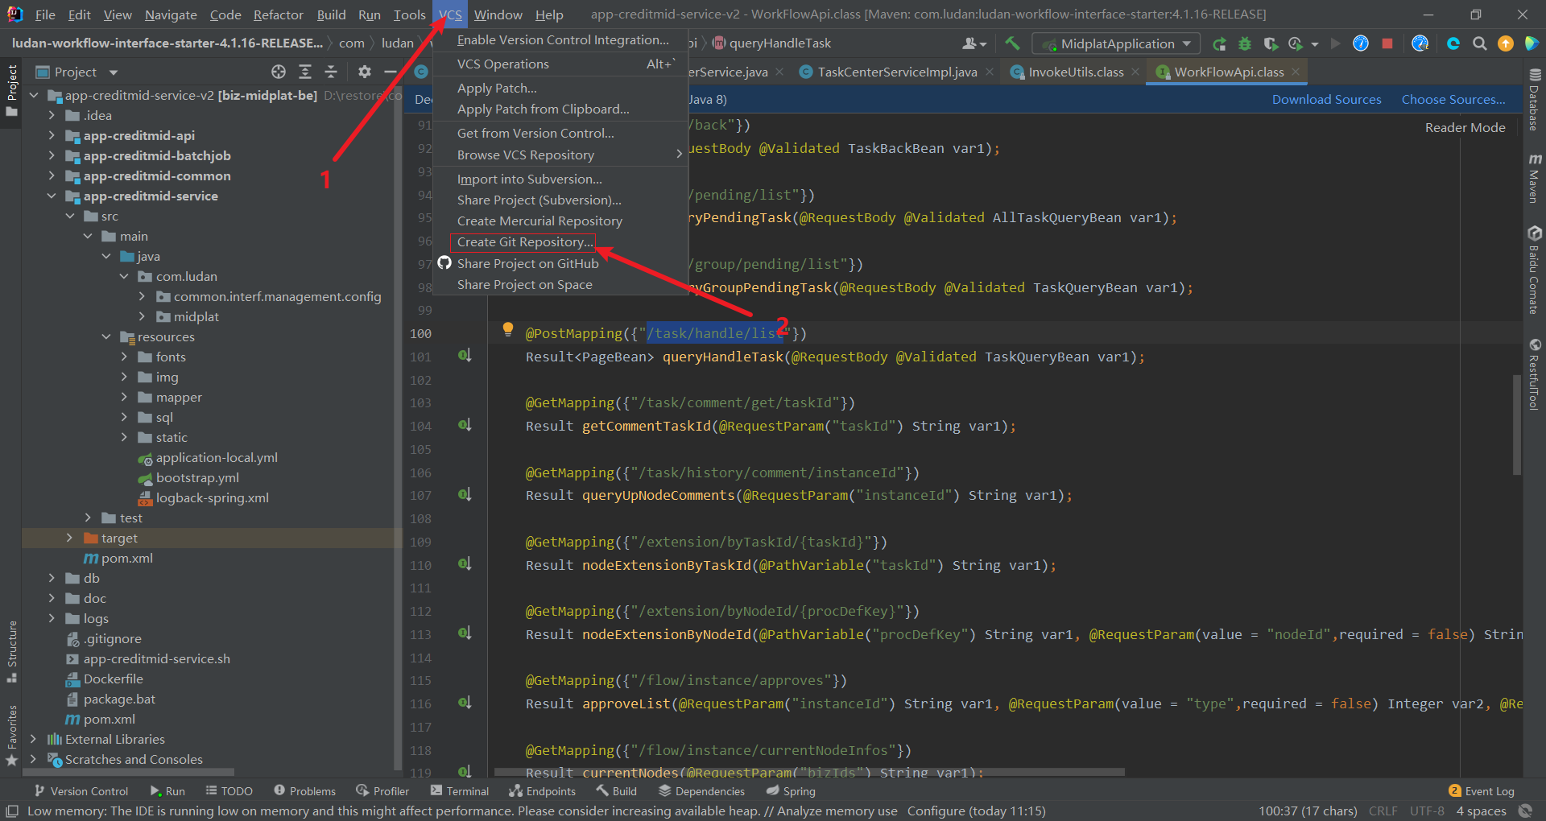The image size is (1546, 821).
Task: Expand the .idea folder
Action: 52,115
